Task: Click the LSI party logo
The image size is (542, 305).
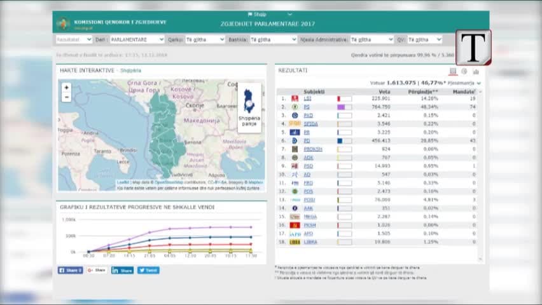Action: pyautogui.click(x=295, y=98)
